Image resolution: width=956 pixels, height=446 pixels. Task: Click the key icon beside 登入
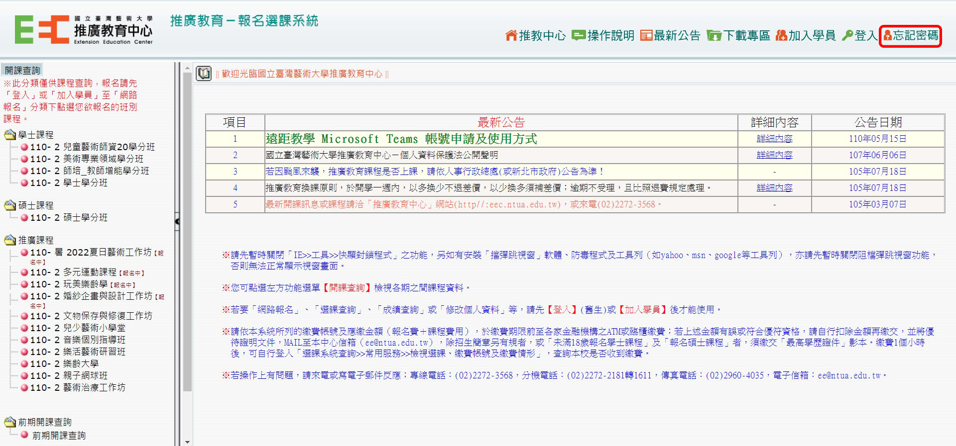click(x=847, y=35)
